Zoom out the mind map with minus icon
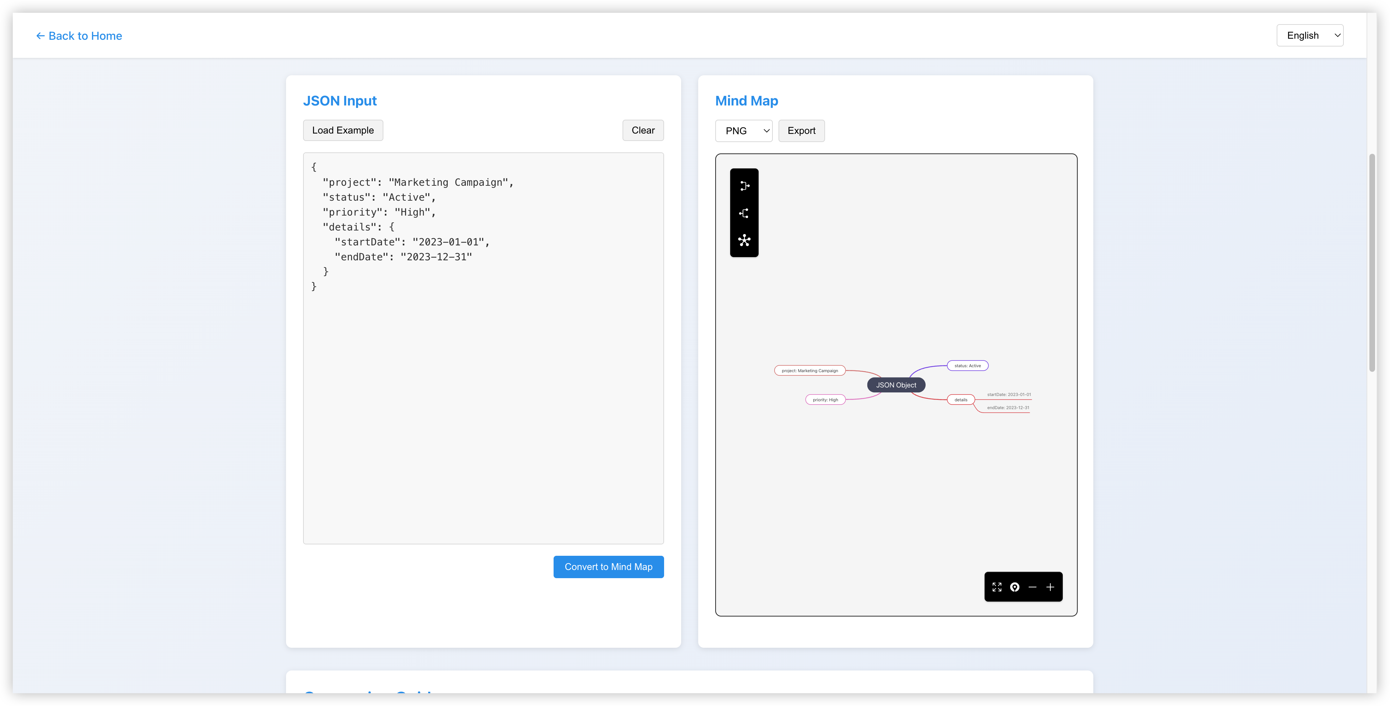 pyautogui.click(x=1032, y=587)
